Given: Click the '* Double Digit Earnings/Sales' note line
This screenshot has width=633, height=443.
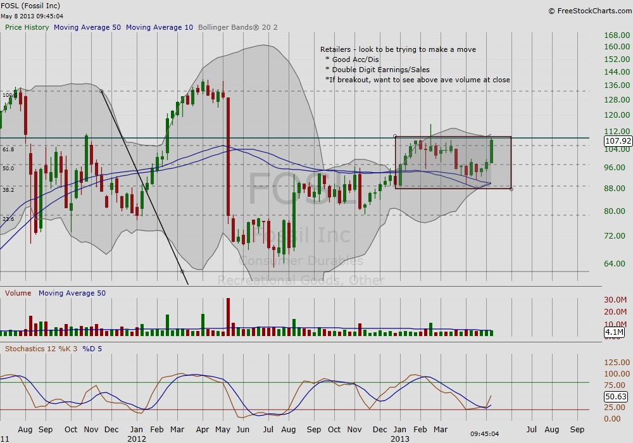Looking at the screenshot, I should tap(377, 70).
